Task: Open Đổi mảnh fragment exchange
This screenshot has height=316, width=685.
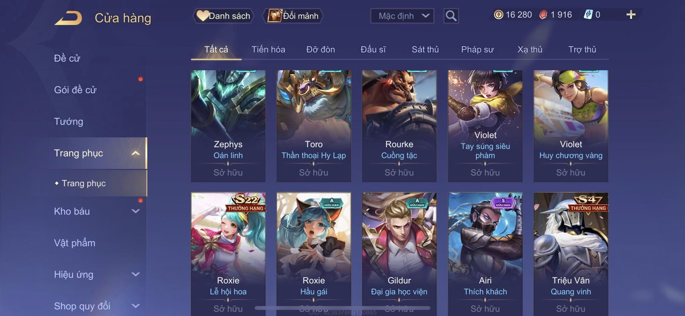Action: 293,16
